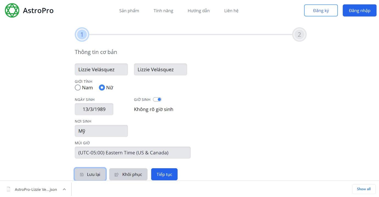Open the NGÀY SINH date picker field
Screen dimensions: 379x197
[94, 109]
